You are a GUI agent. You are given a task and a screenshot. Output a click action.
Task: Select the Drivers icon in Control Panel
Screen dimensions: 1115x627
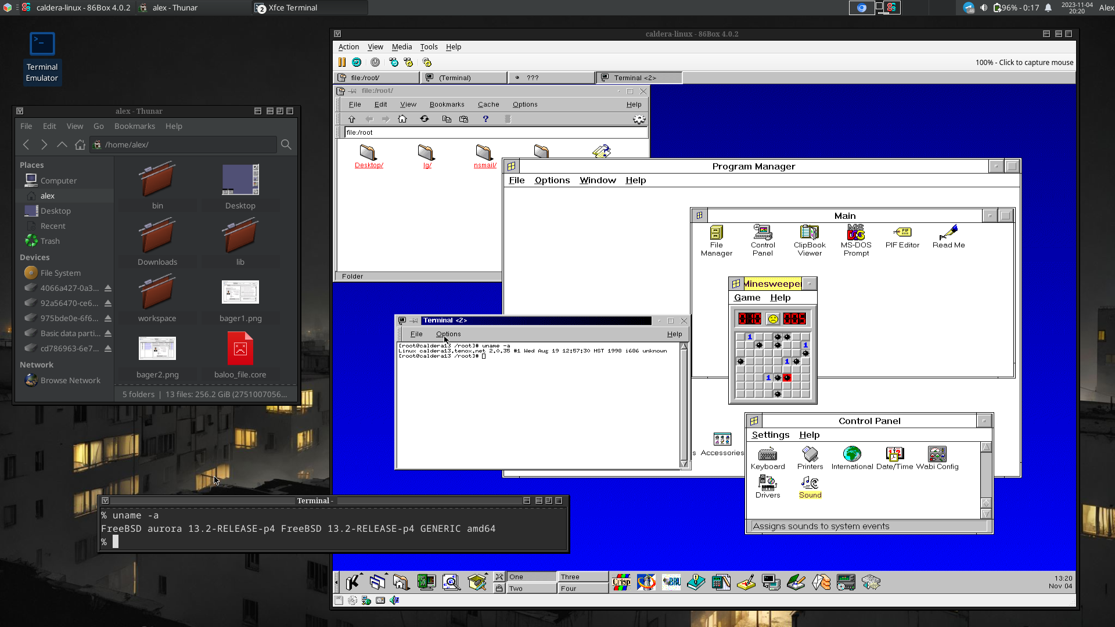(767, 482)
